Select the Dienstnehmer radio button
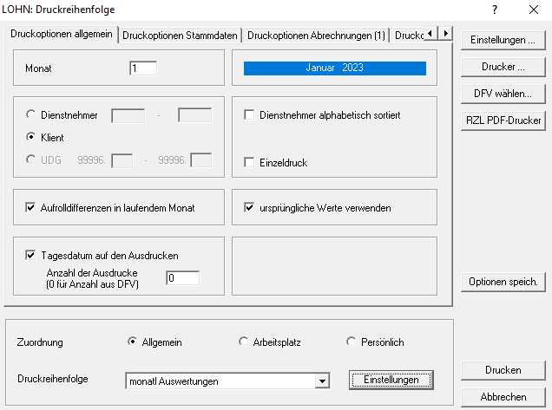Viewport: 552px width, 410px height. pyautogui.click(x=32, y=114)
